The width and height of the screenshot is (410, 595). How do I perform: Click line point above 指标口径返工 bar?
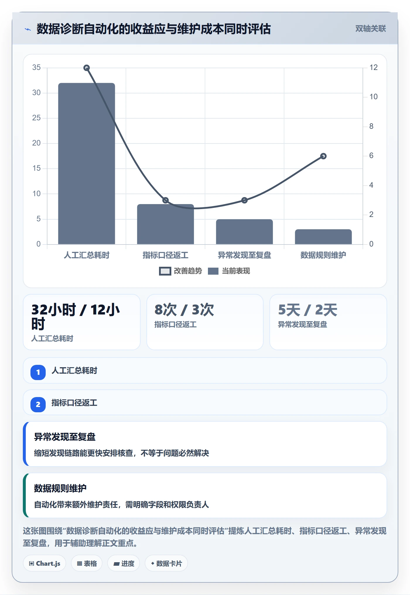165,200
